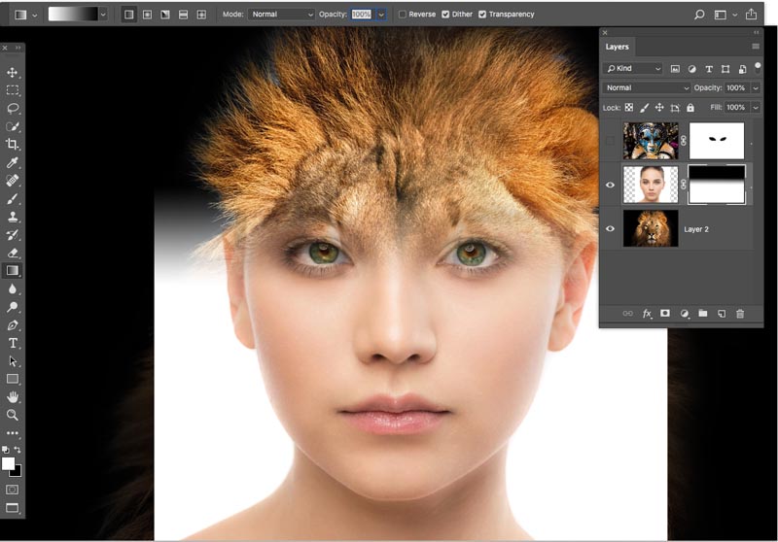The image size is (778, 542).
Task: Choose the Diamond Gradient style
Action: tap(201, 15)
